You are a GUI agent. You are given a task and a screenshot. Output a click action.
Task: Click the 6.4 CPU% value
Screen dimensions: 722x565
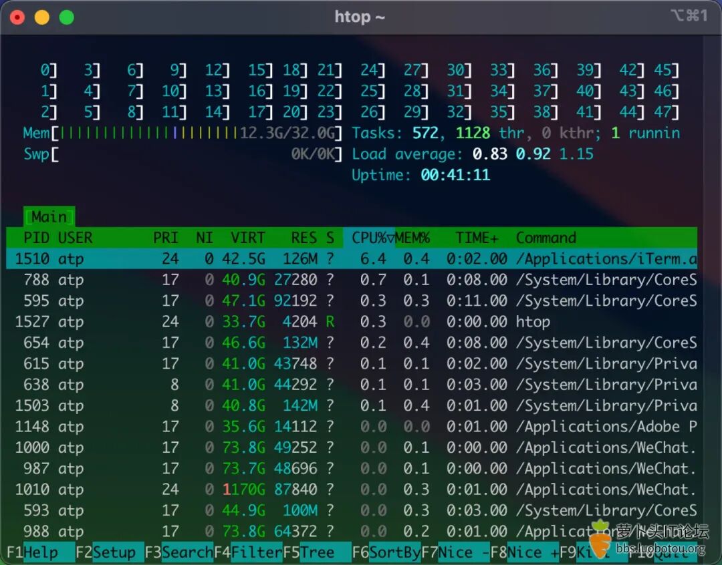click(373, 258)
